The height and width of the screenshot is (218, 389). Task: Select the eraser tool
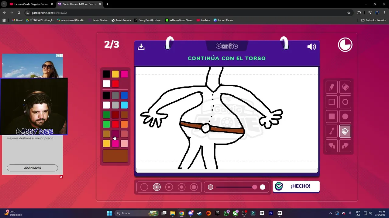coord(345,87)
